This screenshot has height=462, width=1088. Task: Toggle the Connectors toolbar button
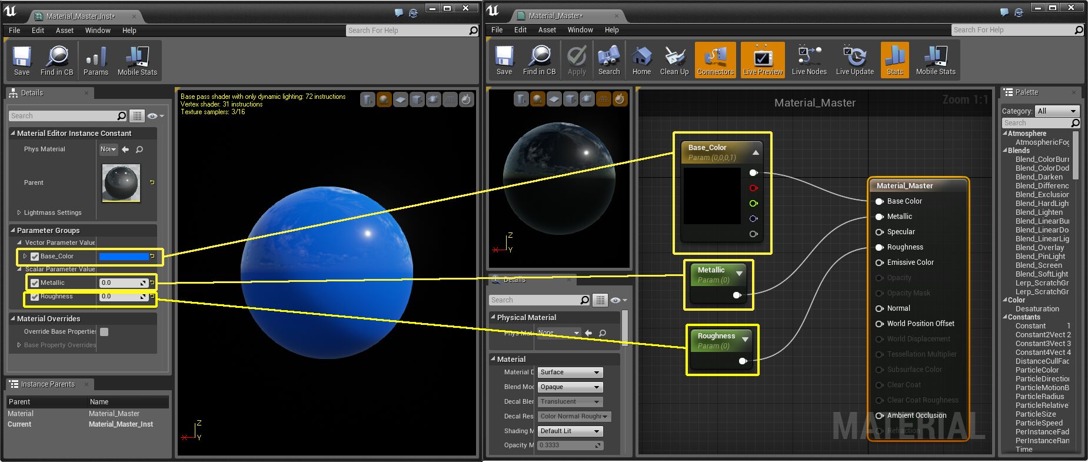(x=715, y=60)
